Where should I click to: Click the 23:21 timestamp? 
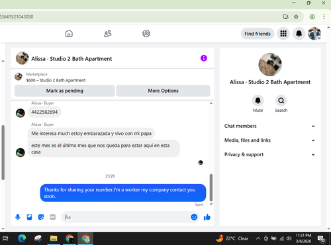point(110,176)
